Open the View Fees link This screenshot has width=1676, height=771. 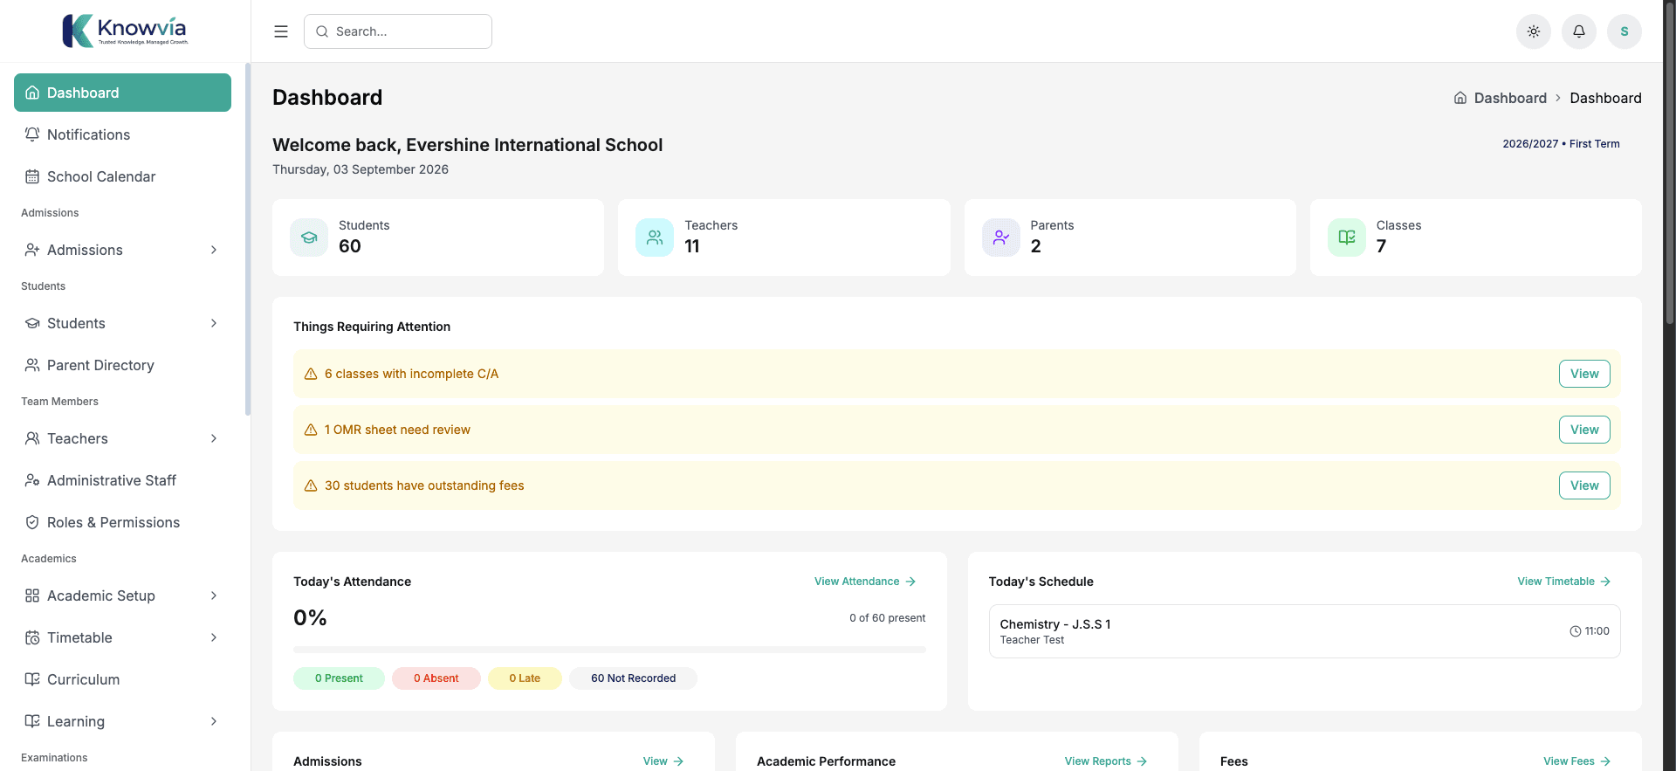coord(1577,761)
